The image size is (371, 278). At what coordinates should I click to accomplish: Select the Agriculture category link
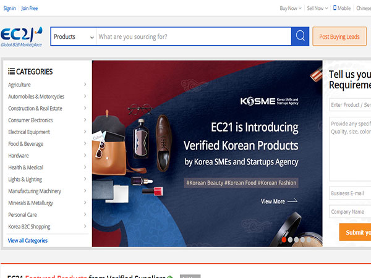pos(19,85)
